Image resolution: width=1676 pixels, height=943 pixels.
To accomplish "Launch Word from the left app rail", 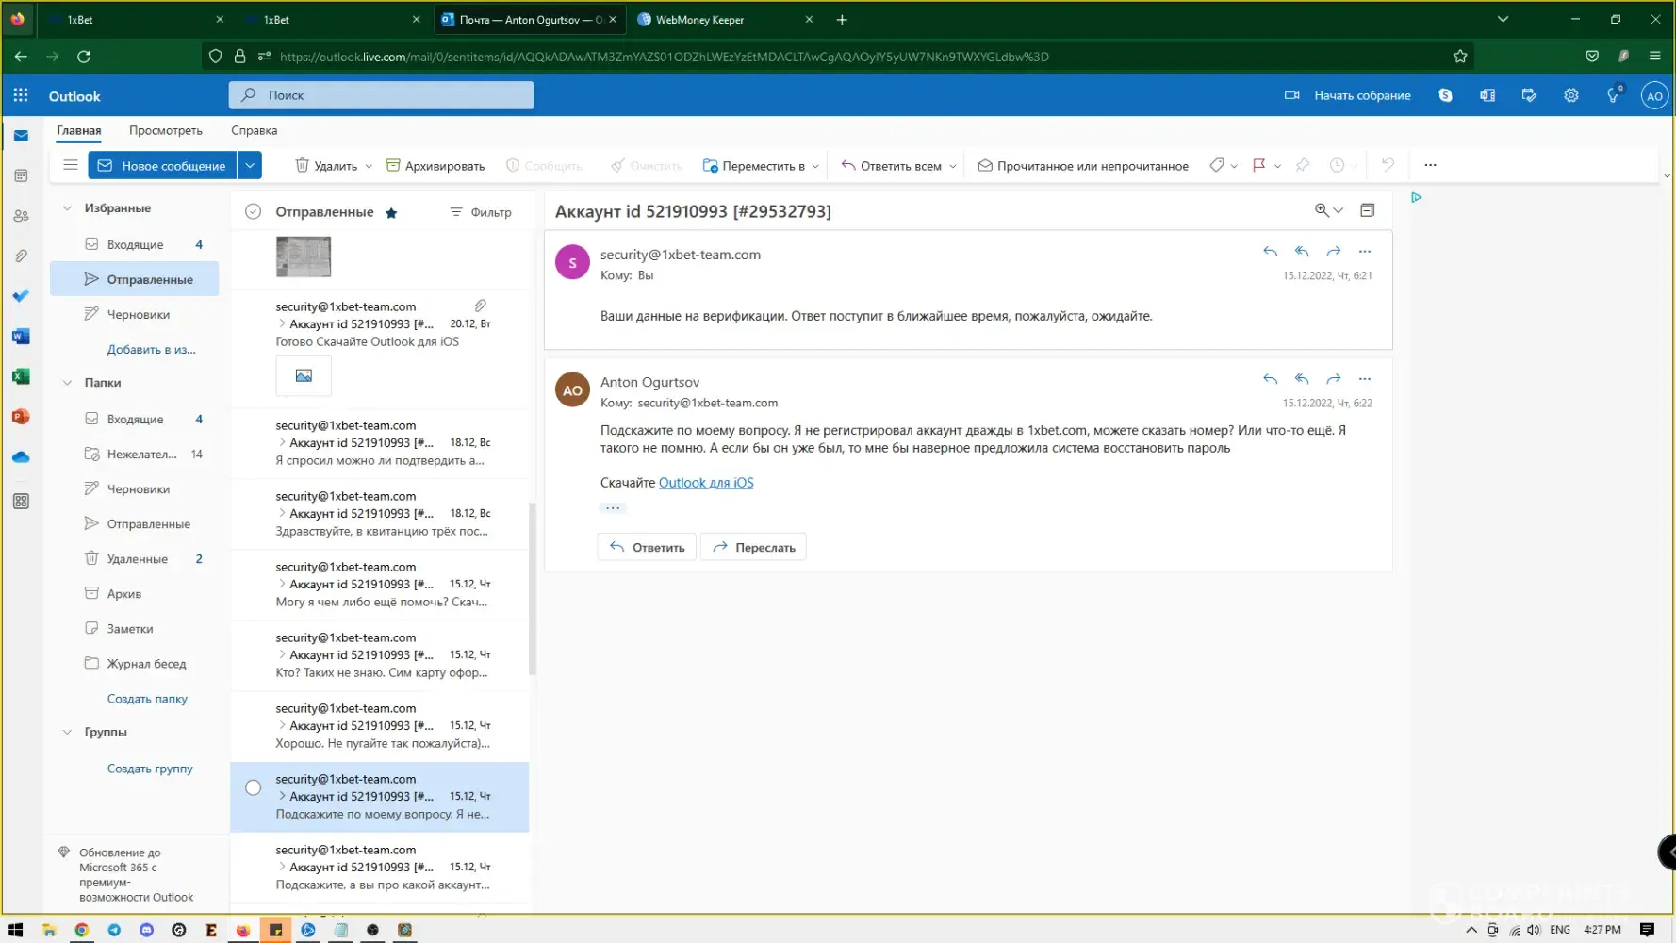I will click(x=21, y=337).
